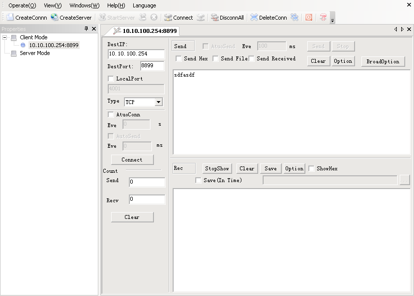
Task: Click the greyed round X toolbar icon
Action: tap(154, 17)
